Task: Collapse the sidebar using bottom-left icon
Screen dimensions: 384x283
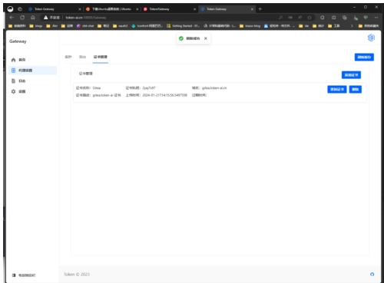Action: pos(14,275)
